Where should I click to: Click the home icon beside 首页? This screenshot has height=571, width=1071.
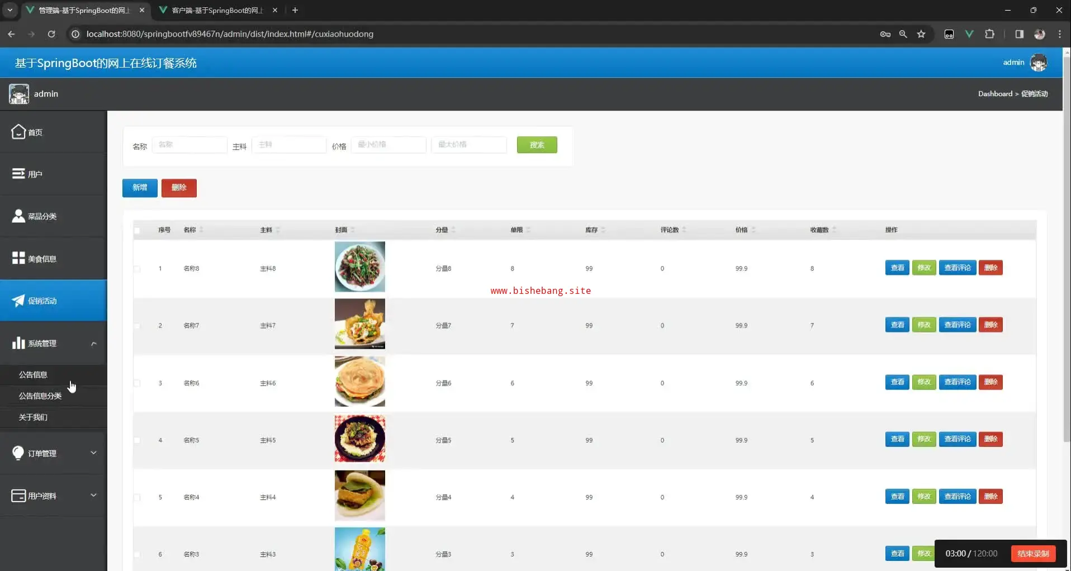coord(18,131)
